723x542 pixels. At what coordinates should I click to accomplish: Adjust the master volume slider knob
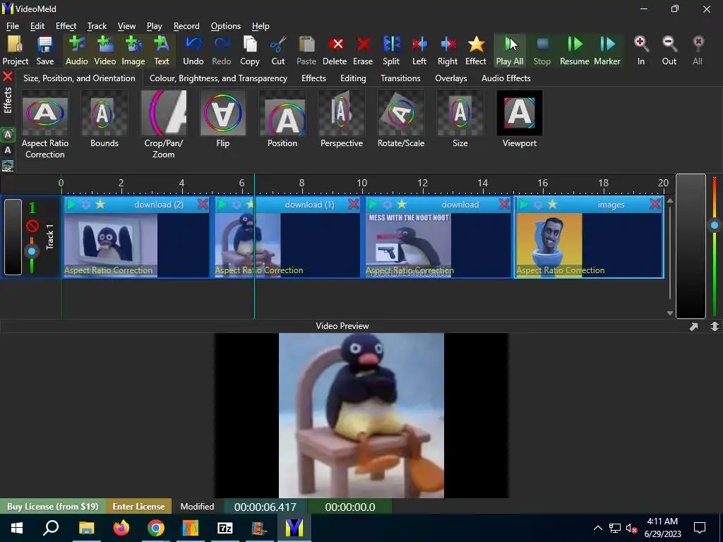(x=715, y=225)
